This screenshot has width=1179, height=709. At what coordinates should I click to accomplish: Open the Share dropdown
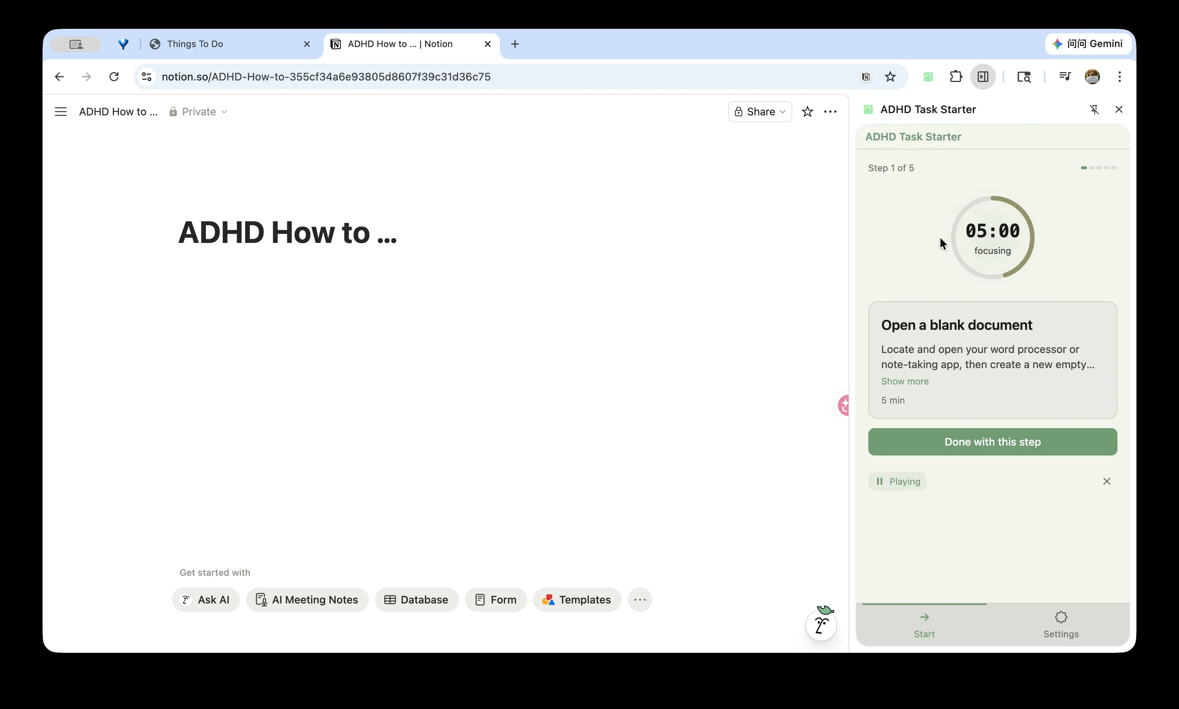(760, 112)
